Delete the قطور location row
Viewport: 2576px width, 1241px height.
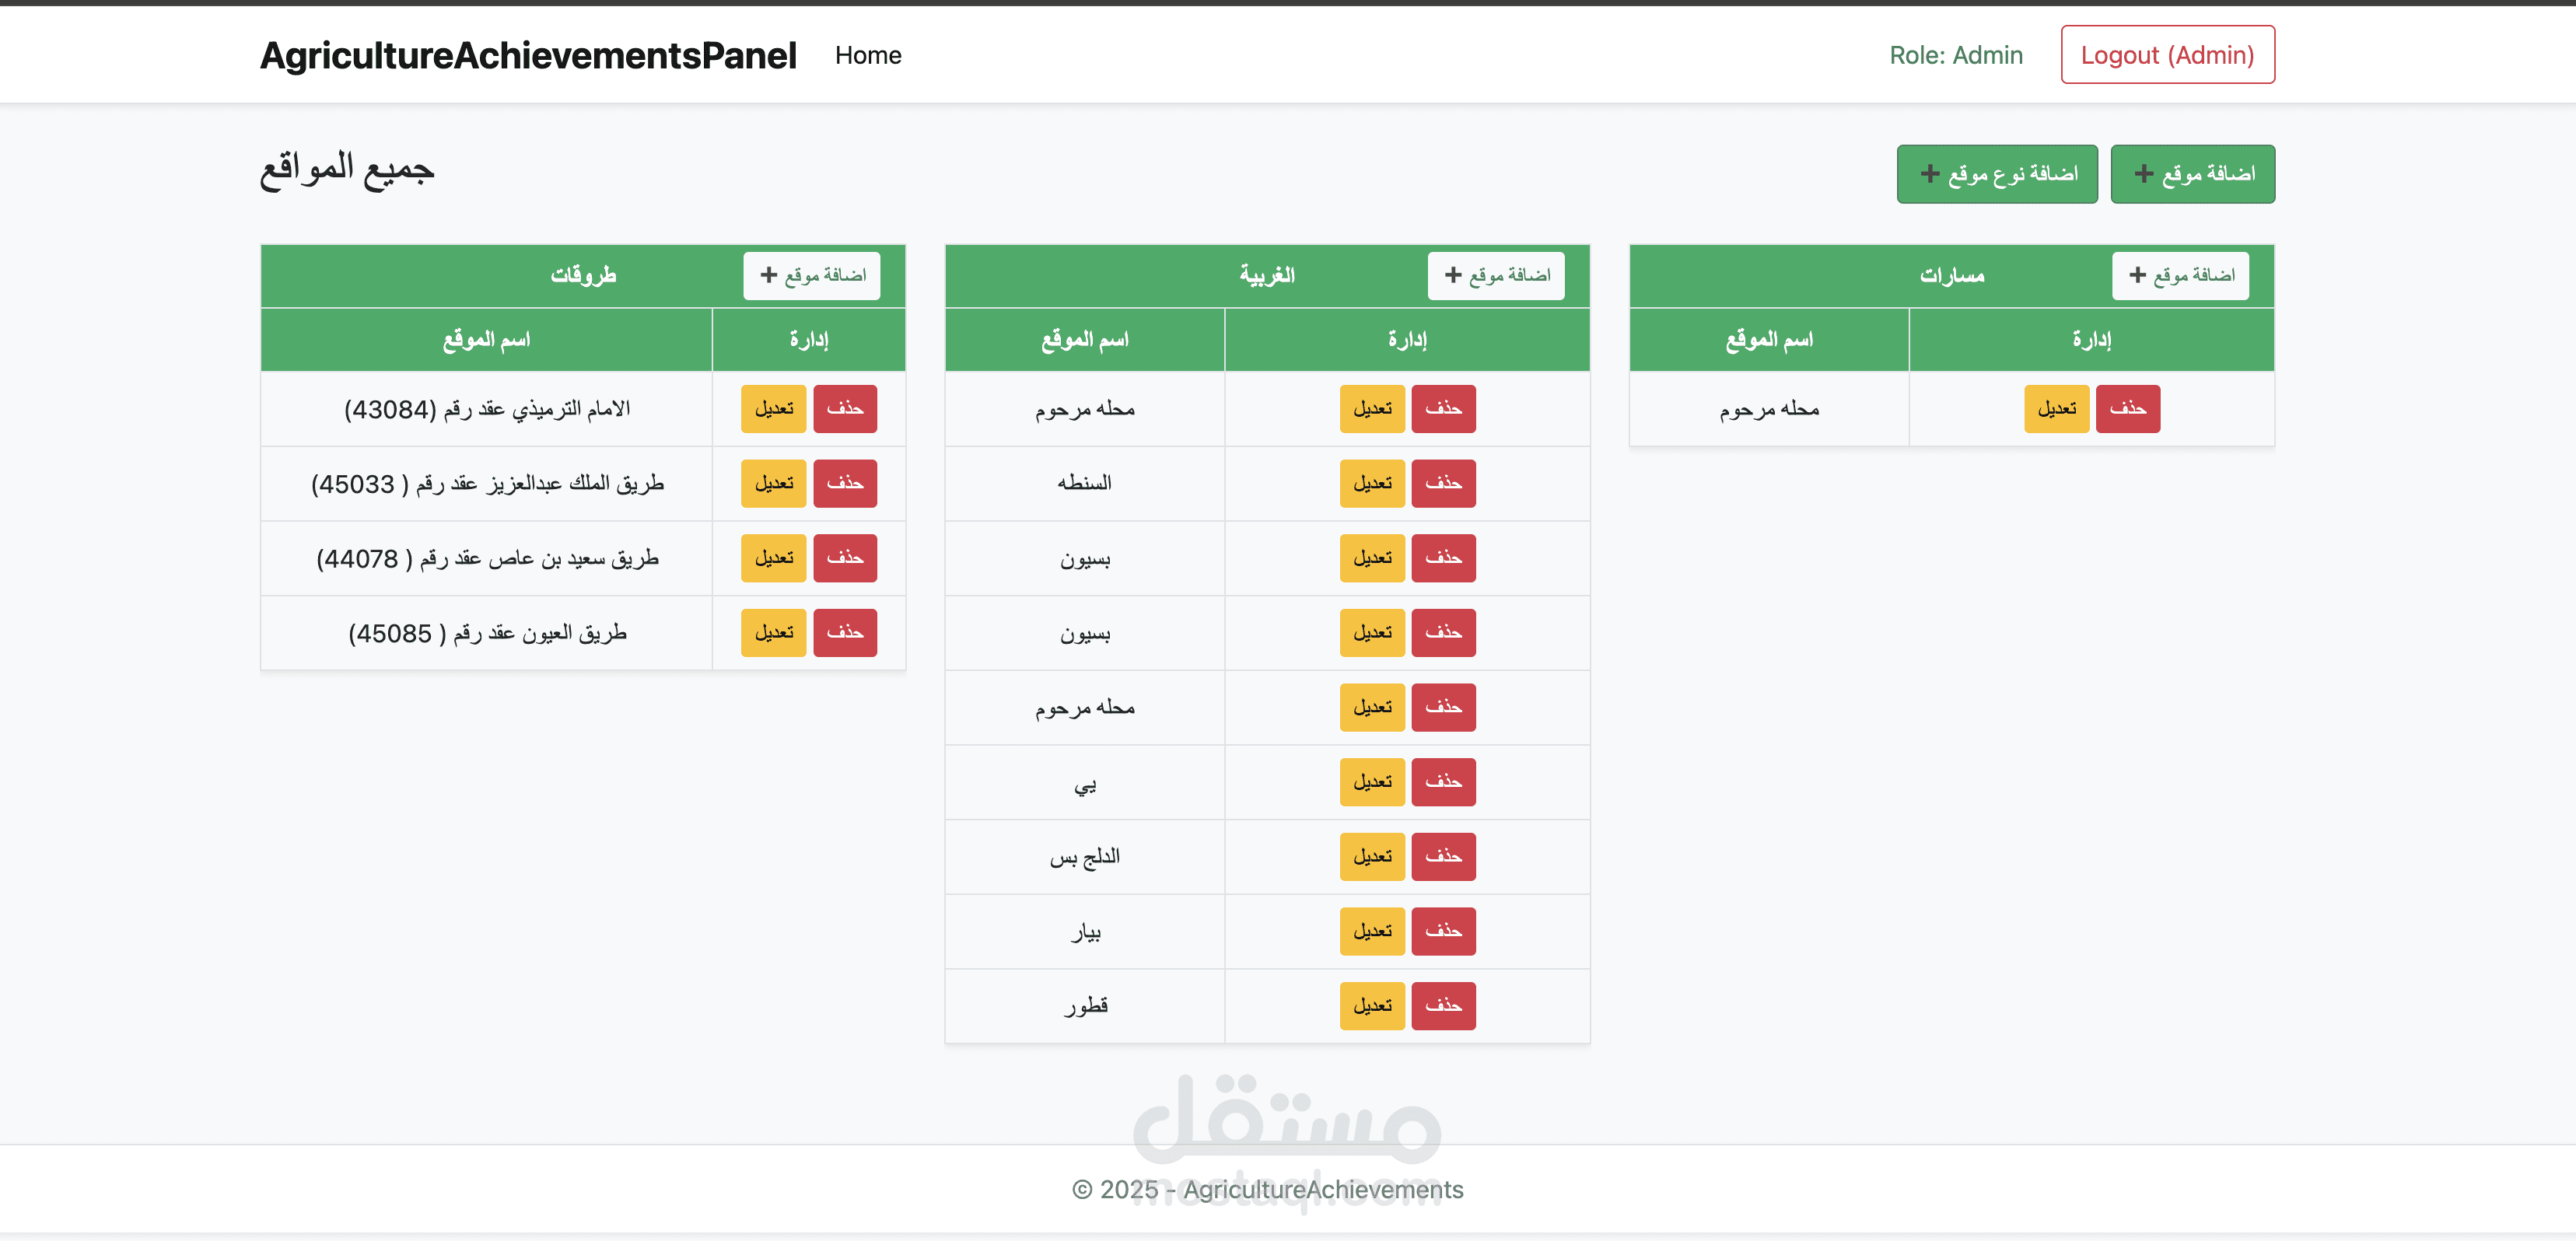[x=1442, y=1005]
